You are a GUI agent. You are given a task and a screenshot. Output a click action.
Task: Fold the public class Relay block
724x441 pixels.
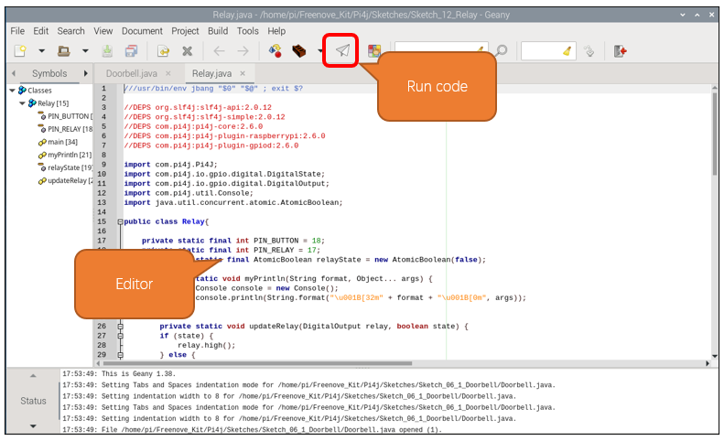click(x=120, y=222)
